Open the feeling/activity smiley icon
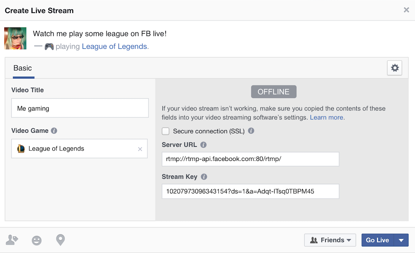Image resolution: width=415 pixels, height=253 pixels. [x=36, y=241]
